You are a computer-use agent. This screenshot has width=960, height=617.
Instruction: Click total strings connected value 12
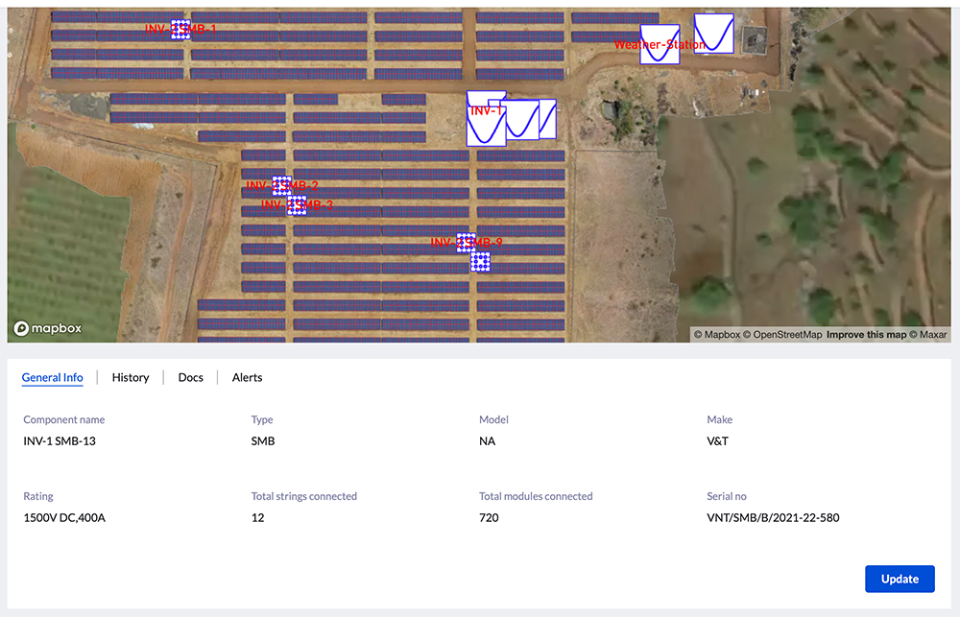257,518
